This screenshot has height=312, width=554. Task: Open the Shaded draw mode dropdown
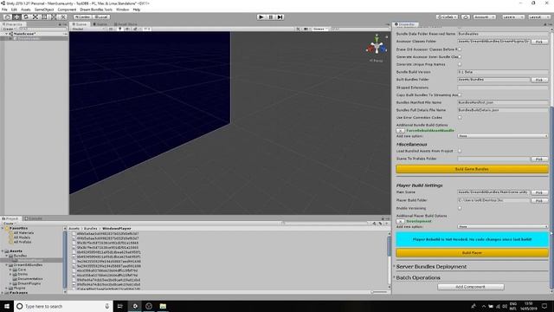coord(88,29)
